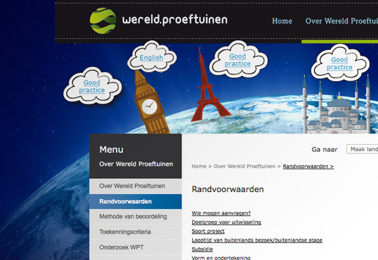Image resolution: width=378 pixels, height=260 pixels.
Task: Click the Good practice cloud beside Big Ben
Action: click(92, 86)
